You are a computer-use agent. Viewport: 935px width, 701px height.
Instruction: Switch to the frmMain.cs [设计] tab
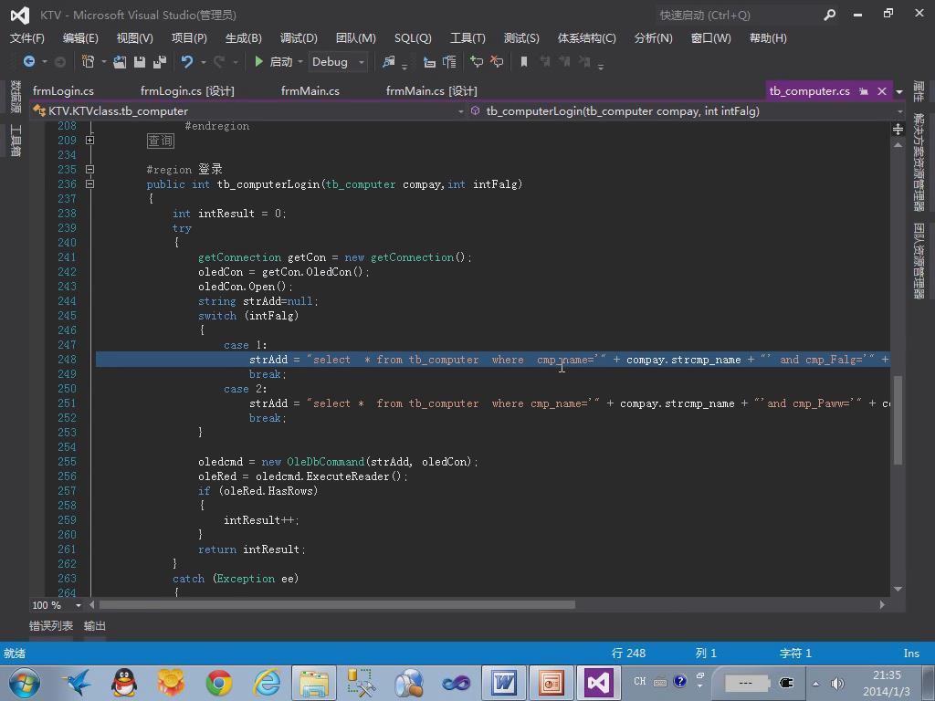pos(432,91)
